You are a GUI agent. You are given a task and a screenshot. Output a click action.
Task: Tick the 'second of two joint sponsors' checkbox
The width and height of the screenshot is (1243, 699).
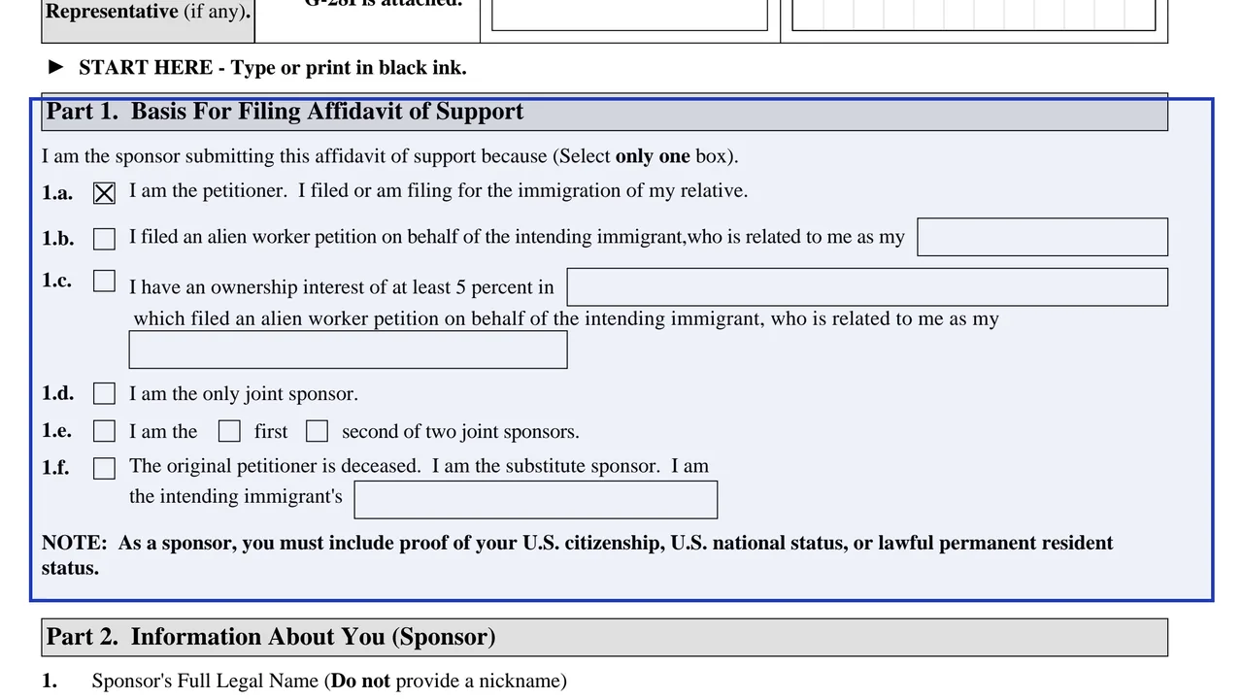pos(317,431)
